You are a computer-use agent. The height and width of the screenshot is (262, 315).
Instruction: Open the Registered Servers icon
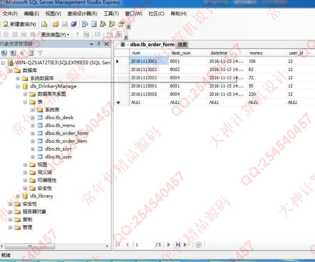click(85, 24)
